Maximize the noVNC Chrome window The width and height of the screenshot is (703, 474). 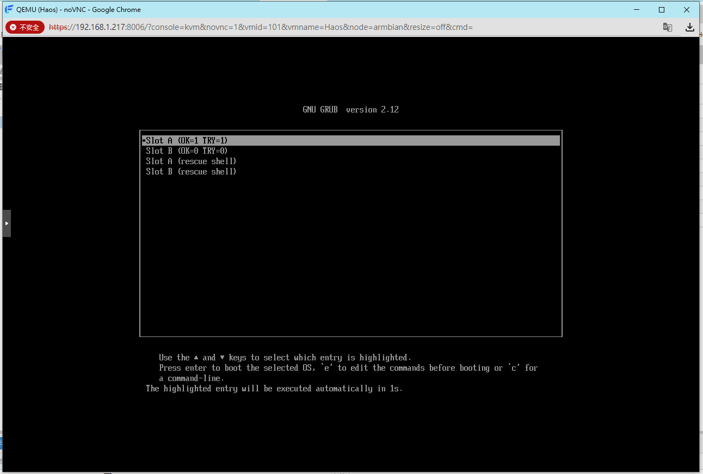point(662,9)
